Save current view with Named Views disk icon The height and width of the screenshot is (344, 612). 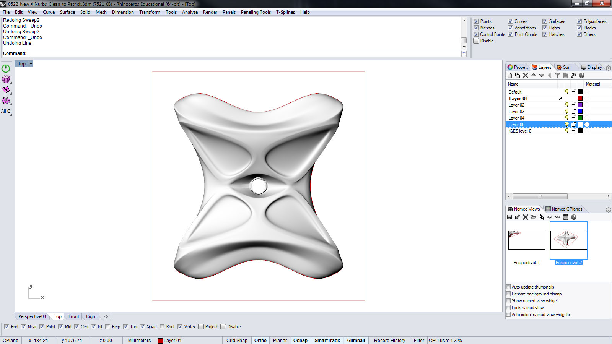pyautogui.click(x=509, y=217)
